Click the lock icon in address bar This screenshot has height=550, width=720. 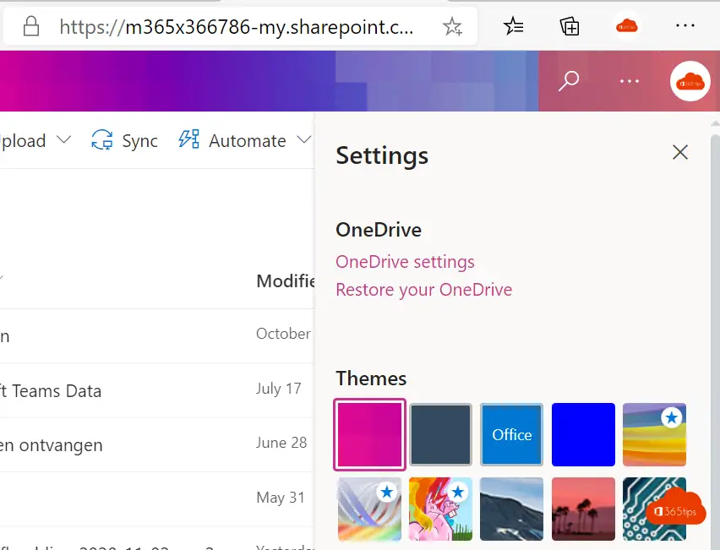coord(31,26)
